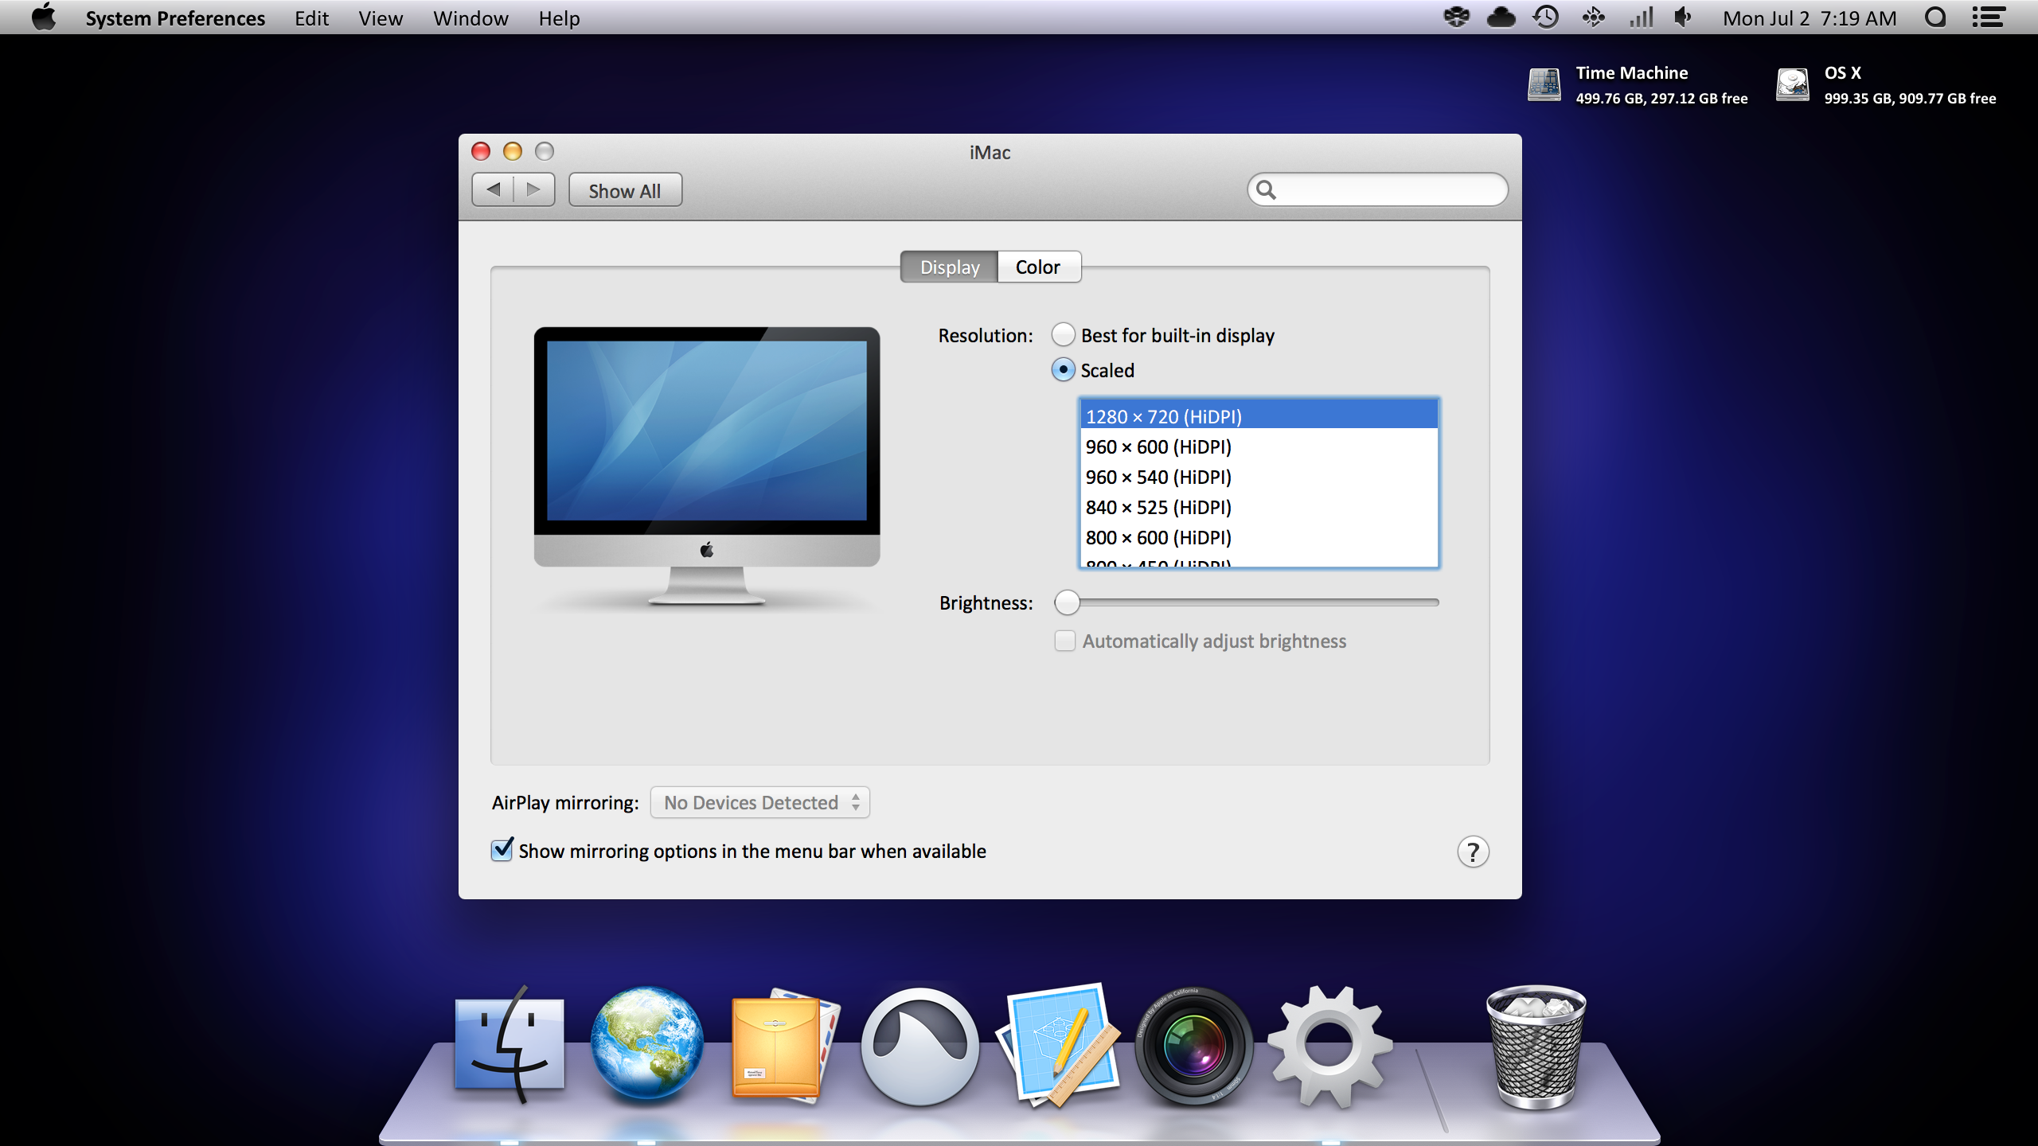Open the help question mark button
The height and width of the screenshot is (1146, 2038).
1473,852
